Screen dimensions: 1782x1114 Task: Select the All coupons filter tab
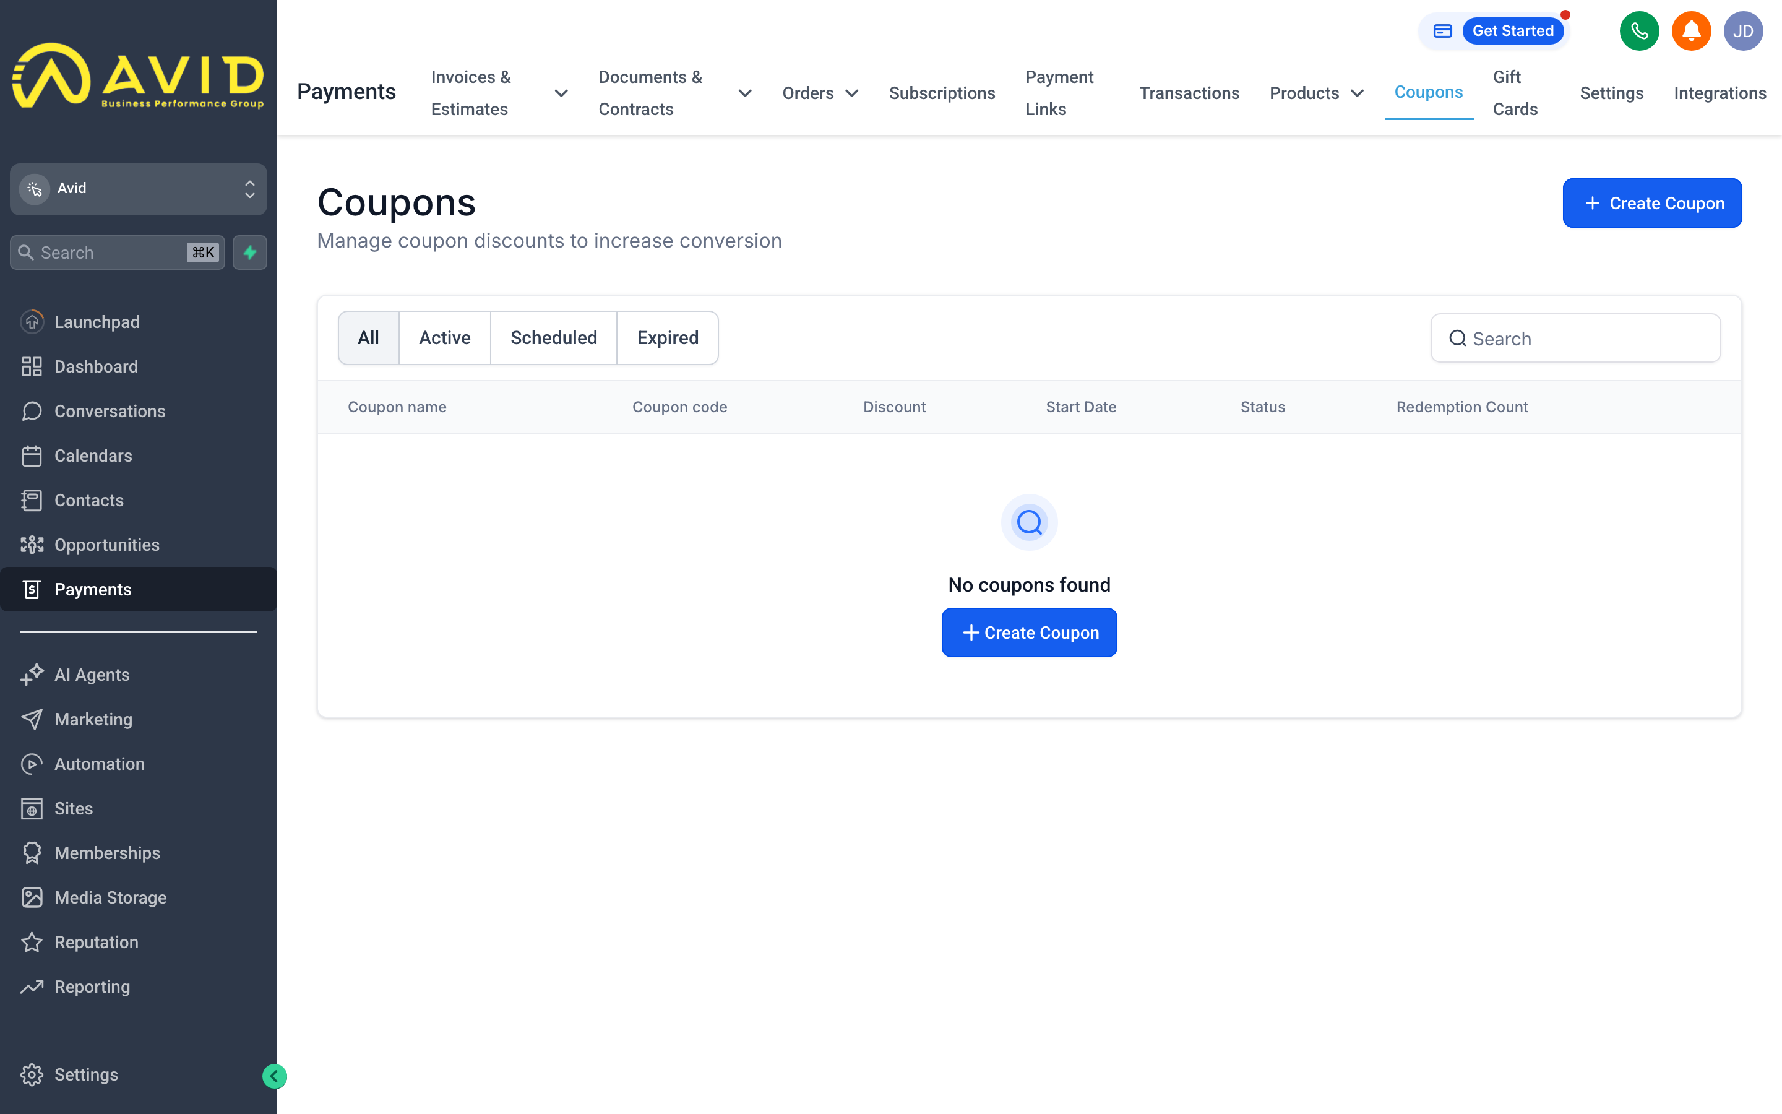click(368, 337)
